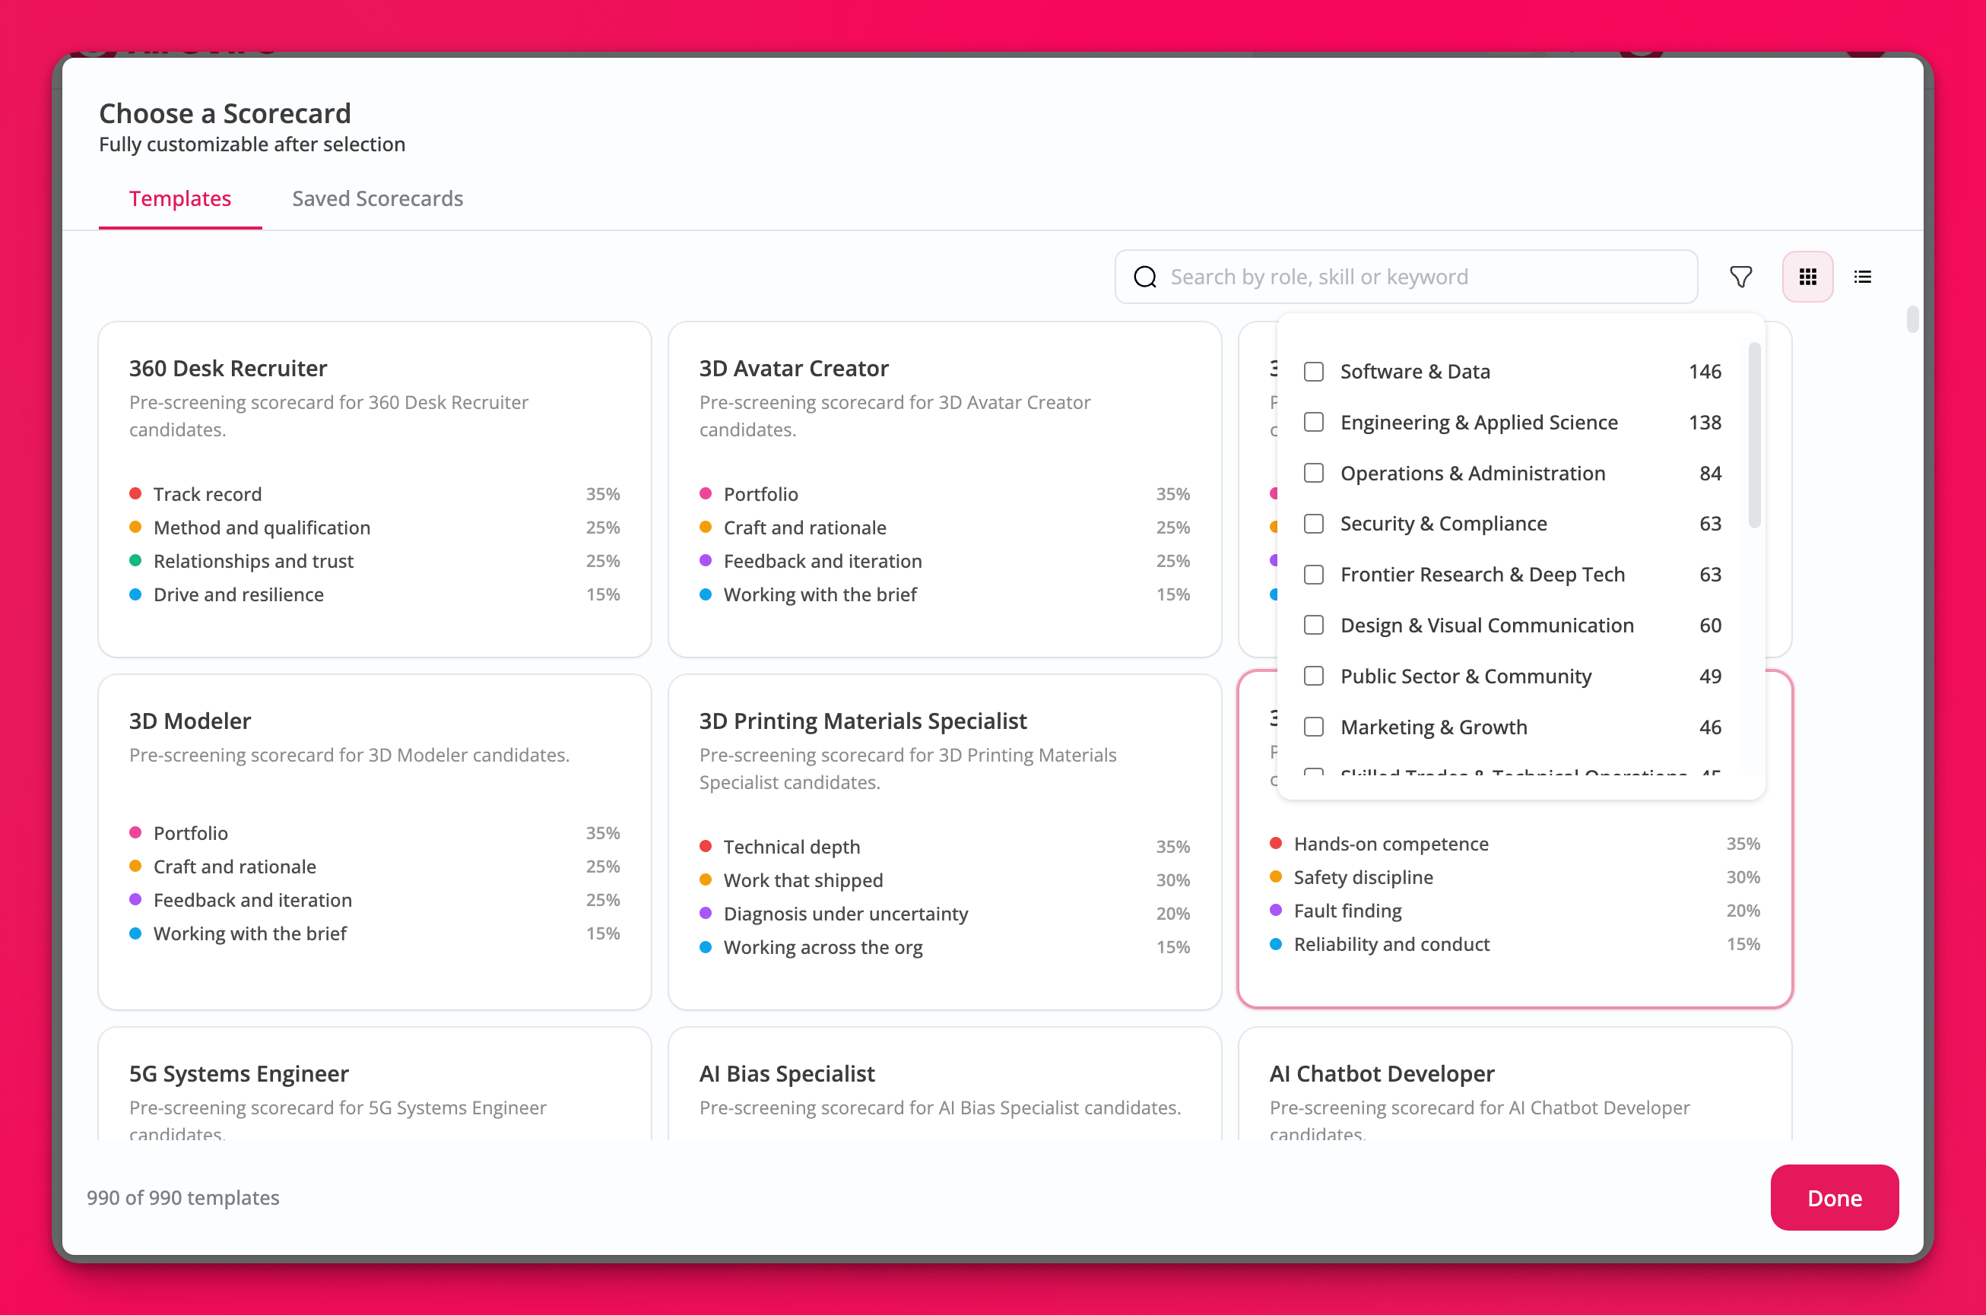Click the "Working across the org" criterion
Image resolution: width=1986 pixels, height=1315 pixels.
[x=823, y=948]
